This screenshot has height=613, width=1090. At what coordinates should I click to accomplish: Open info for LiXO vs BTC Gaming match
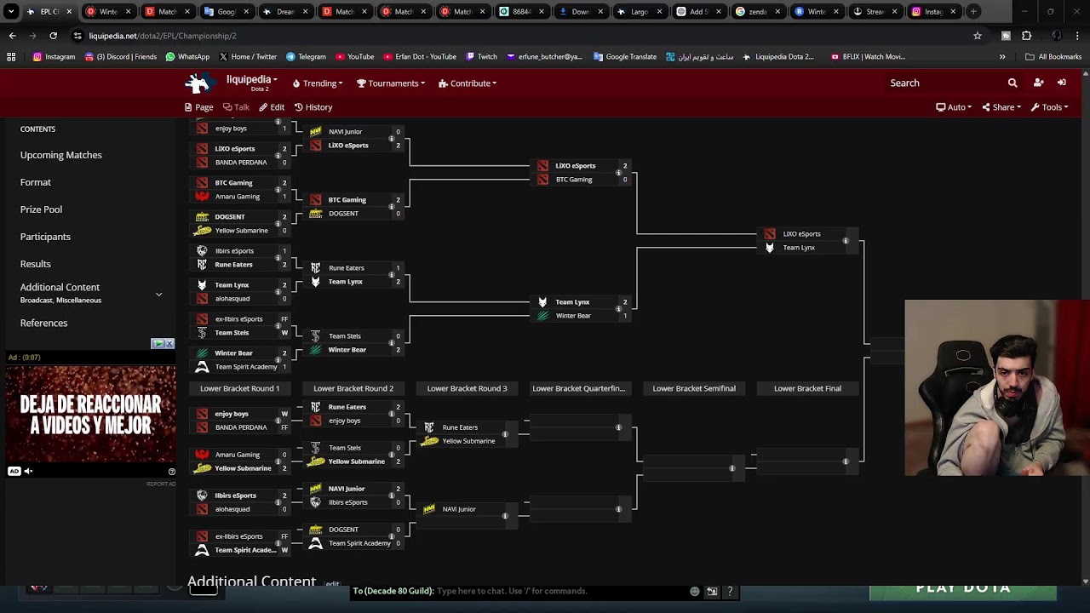pos(619,173)
